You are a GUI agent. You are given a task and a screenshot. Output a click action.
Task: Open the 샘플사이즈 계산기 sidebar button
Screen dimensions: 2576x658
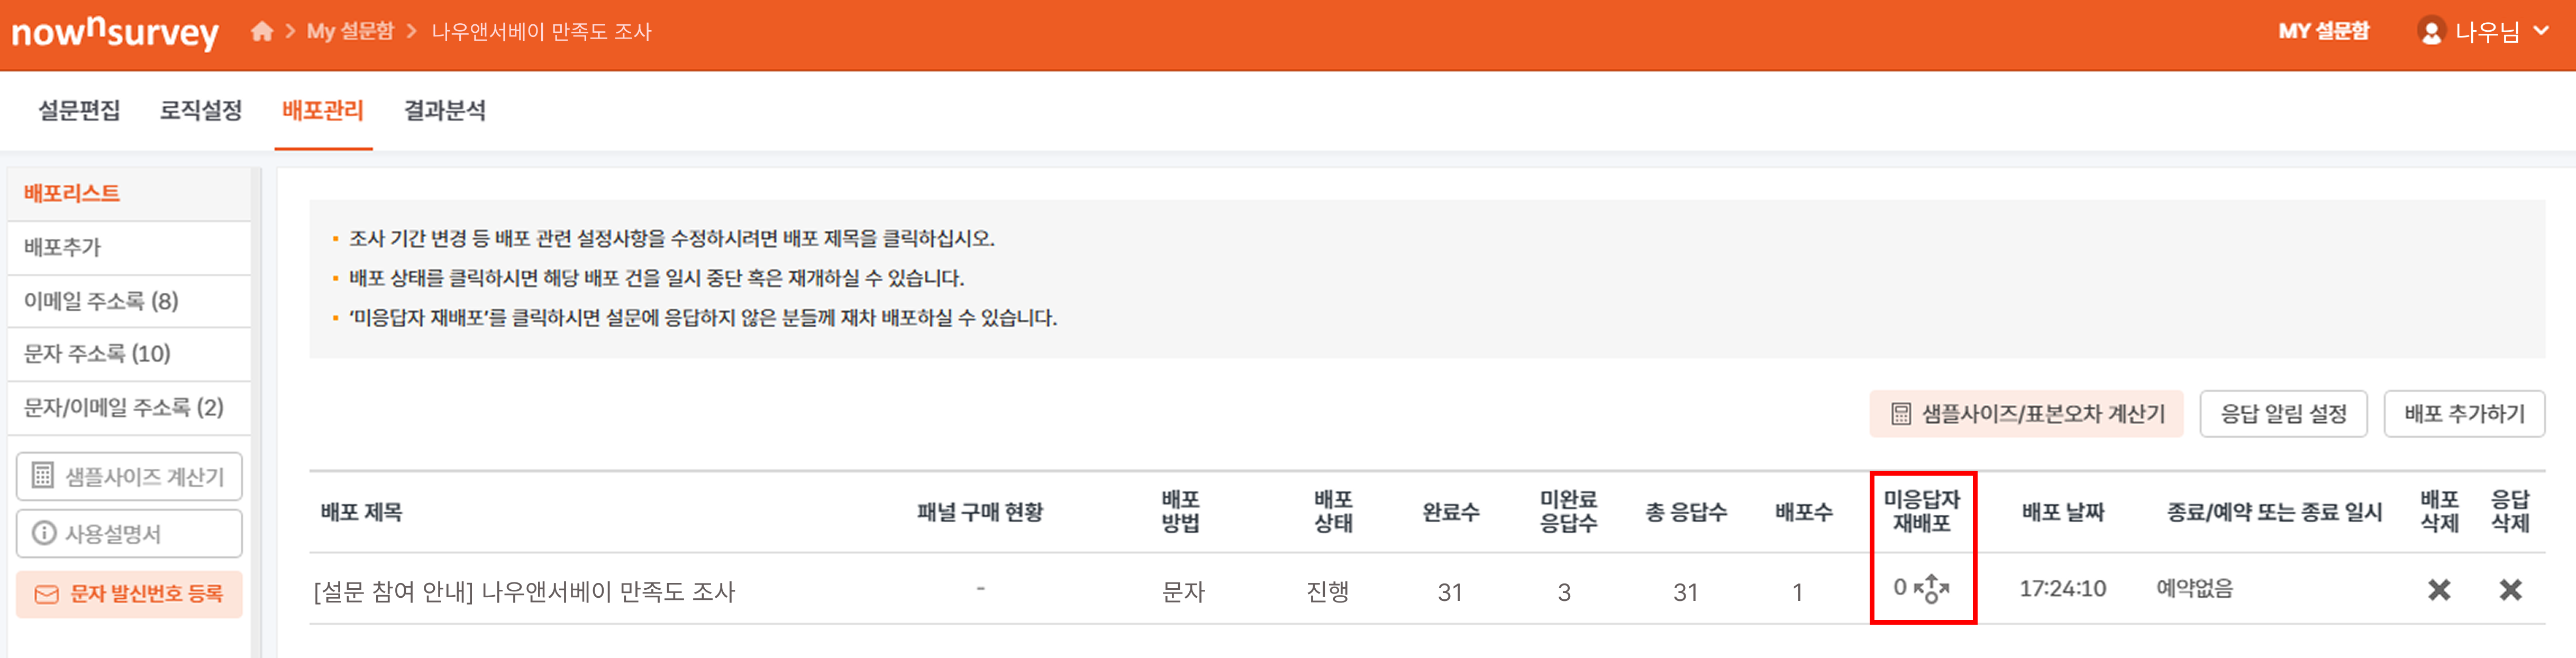[129, 477]
